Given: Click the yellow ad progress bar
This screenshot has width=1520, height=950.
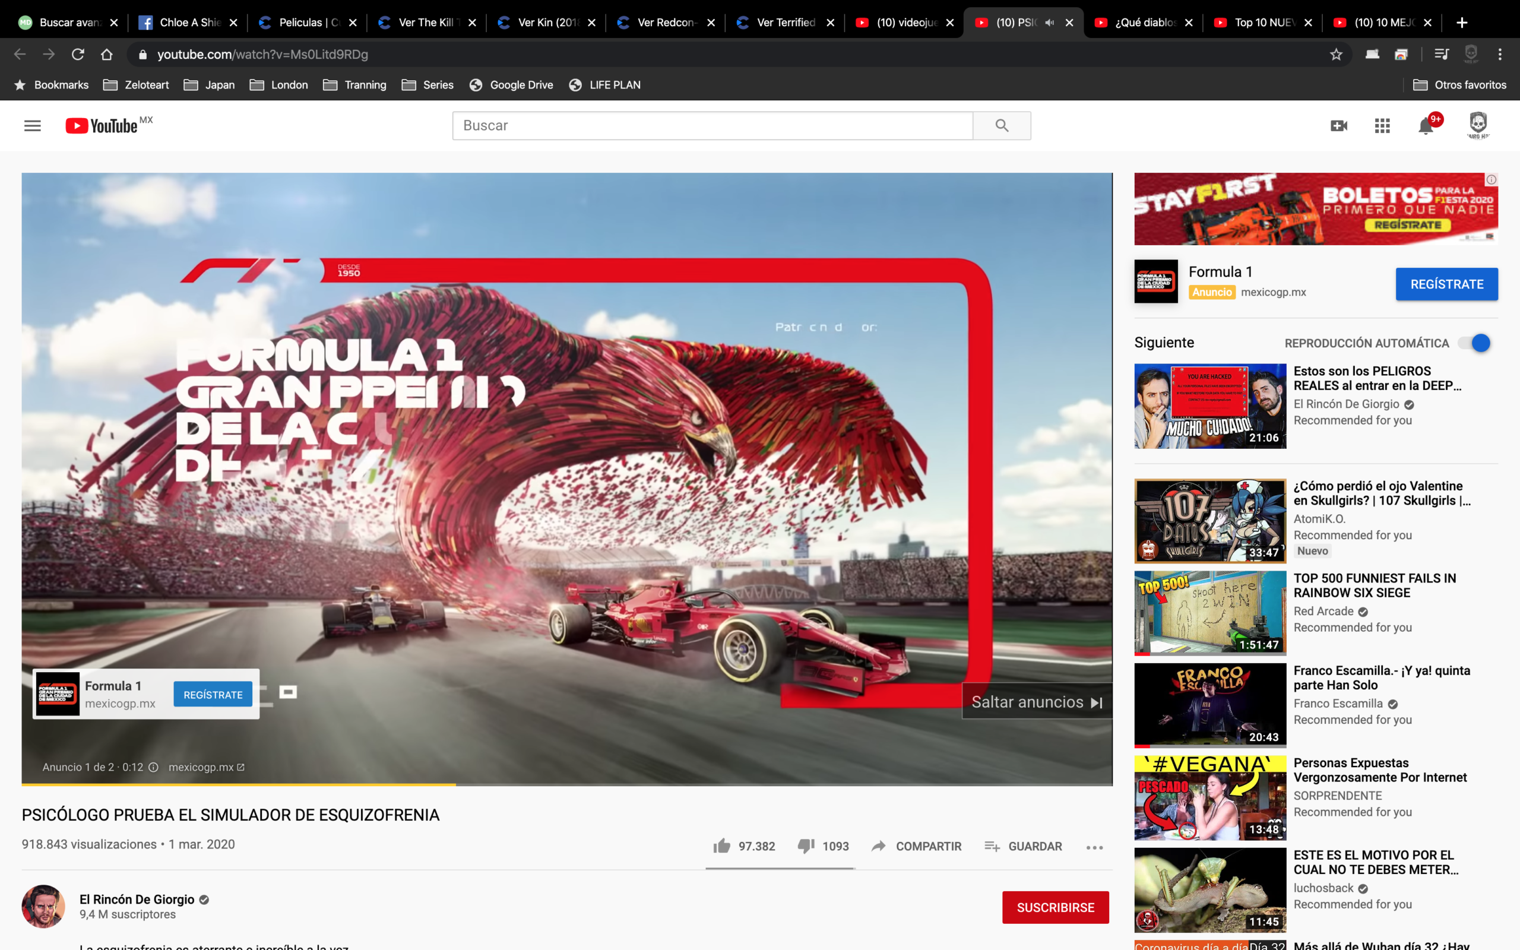Looking at the screenshot, I should point(239,784).
